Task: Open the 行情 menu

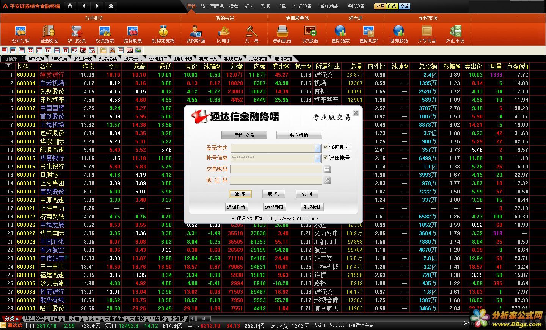Action: click(x=191, y=6)
